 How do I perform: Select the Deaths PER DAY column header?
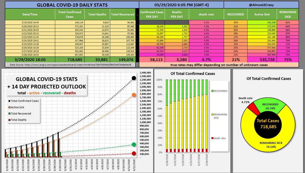pyautogui.click(x=177, y=14)
